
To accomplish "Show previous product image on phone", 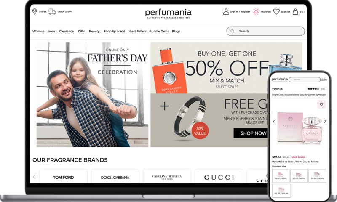I will 275,121.
